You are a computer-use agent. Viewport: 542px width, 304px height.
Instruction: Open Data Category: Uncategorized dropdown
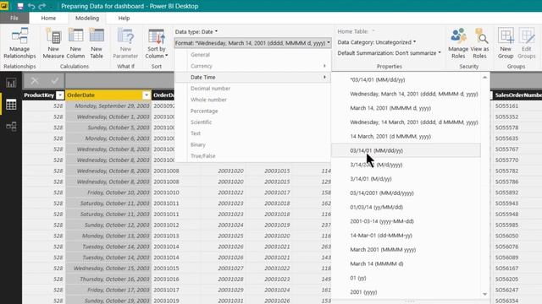pos(377,42)
